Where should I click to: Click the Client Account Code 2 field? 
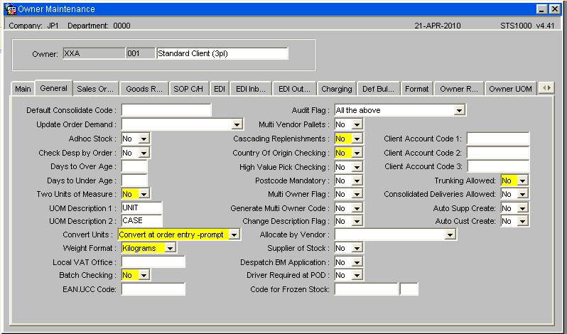[498, 153]
